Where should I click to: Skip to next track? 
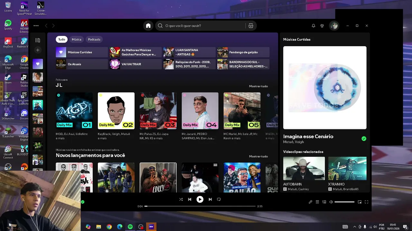pos(210,199)
